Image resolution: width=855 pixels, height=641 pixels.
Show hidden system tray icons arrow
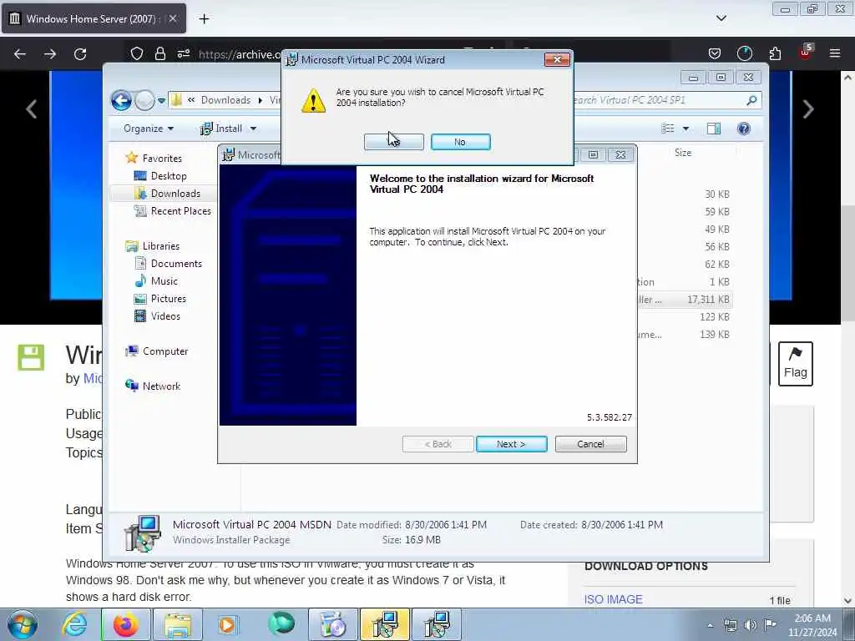[710, 625]
